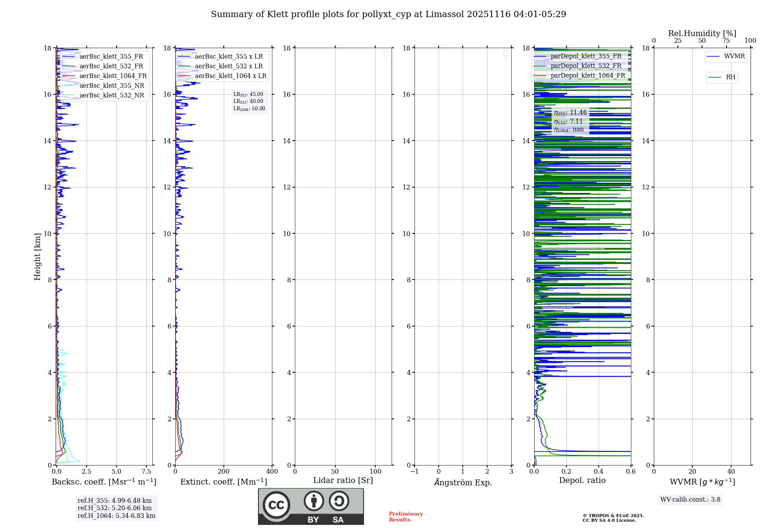This screenshot has height=528, width=777.
Task: Click the CC BY SA 4.0 License text
Action: point(609,520)
